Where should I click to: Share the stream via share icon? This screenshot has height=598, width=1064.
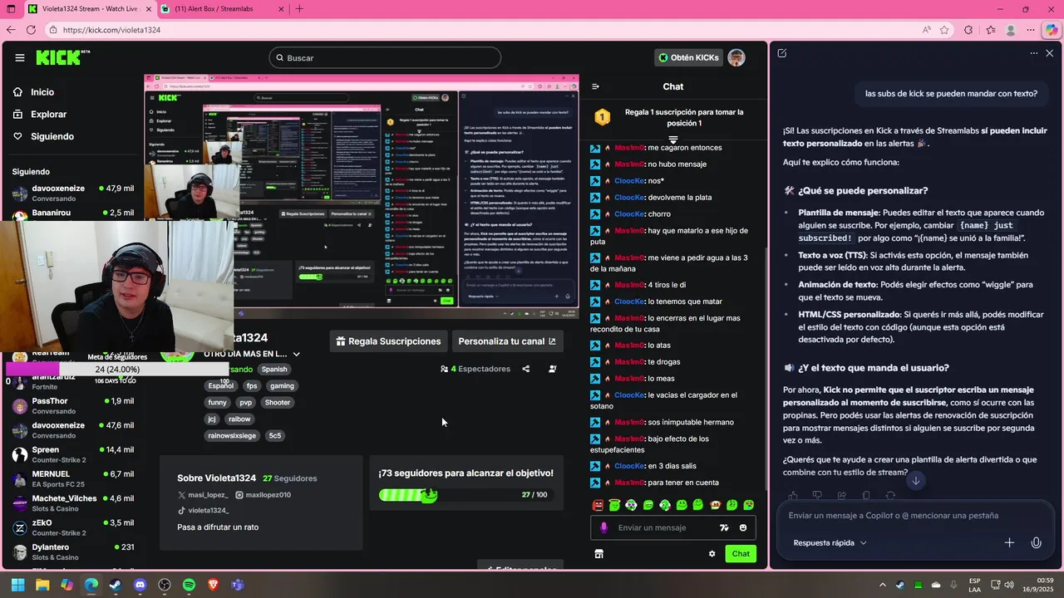525,369
